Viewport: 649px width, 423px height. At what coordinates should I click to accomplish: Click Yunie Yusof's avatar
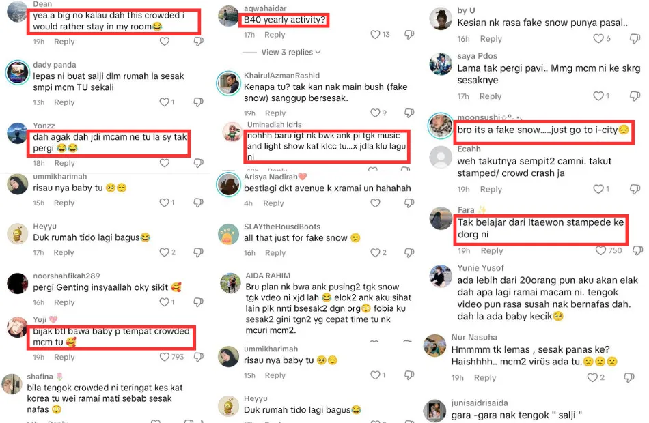click(441, 276)
